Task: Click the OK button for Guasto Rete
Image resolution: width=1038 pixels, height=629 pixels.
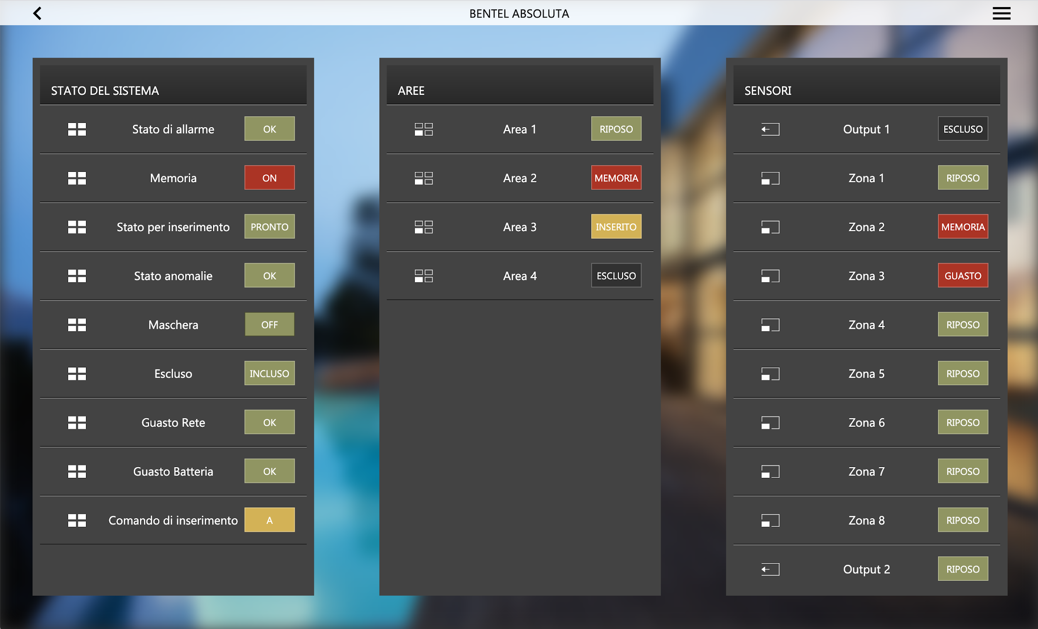Action: 269,422
